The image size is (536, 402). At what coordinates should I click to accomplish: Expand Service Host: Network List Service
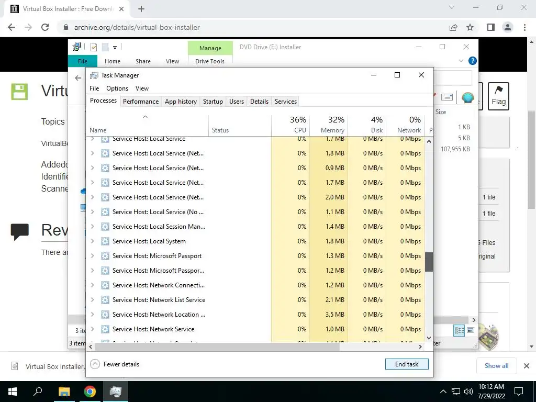[92, 300]
